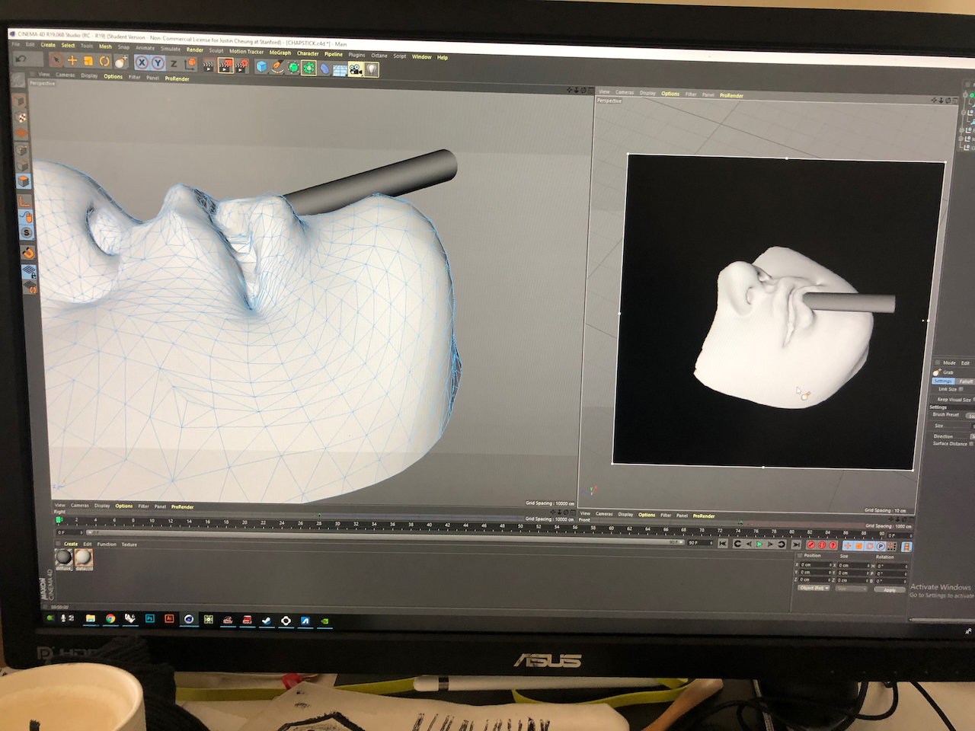Open Create menu in material manager

click(71, 544)
